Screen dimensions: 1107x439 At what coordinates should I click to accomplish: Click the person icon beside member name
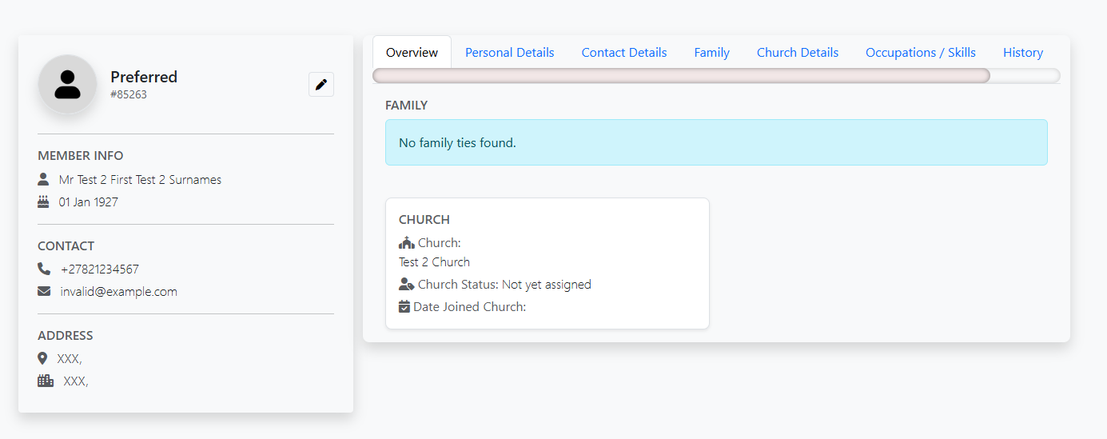pyautogui.click(x=43, y=179)
